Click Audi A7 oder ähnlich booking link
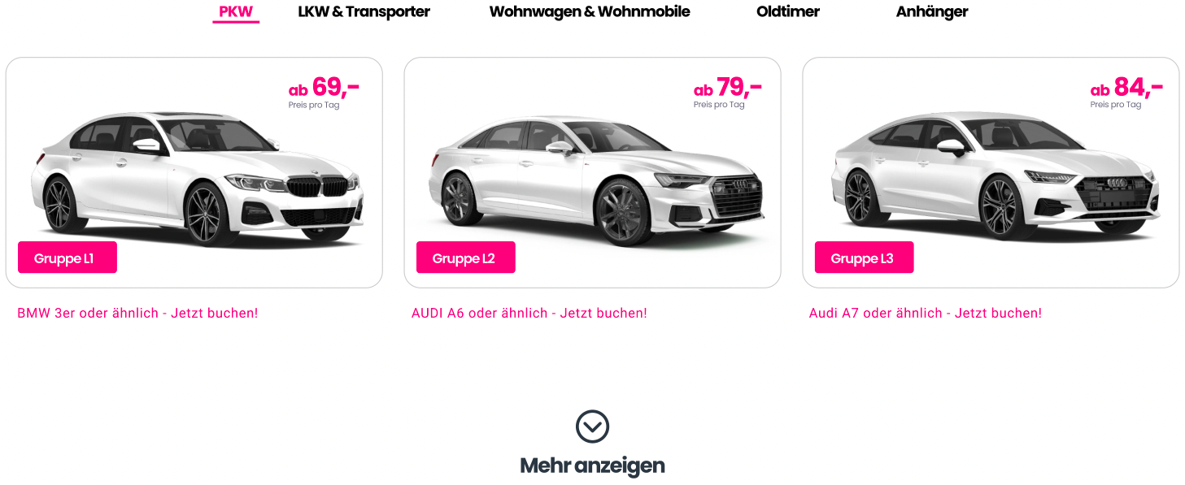Screen dimensions: 1185x485 point(926,313)
